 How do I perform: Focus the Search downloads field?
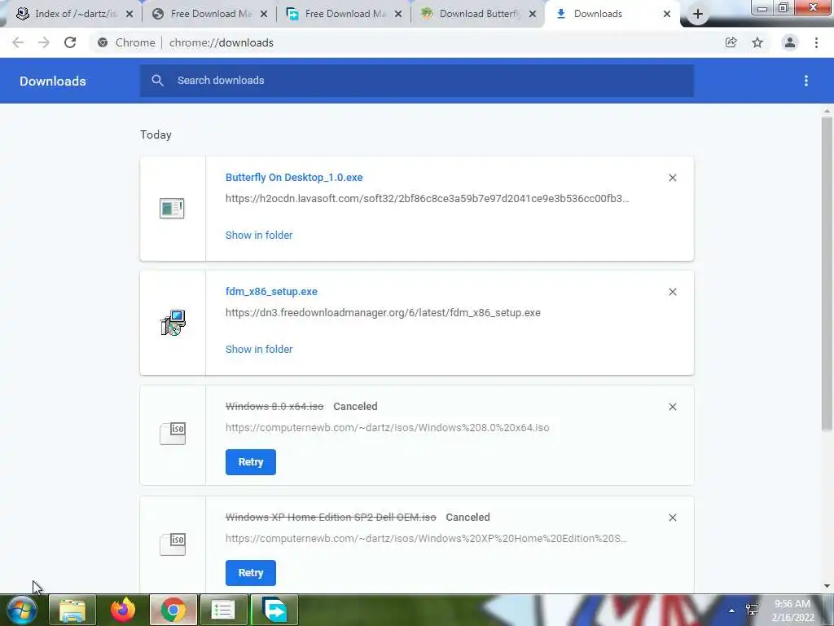point(417,81)
